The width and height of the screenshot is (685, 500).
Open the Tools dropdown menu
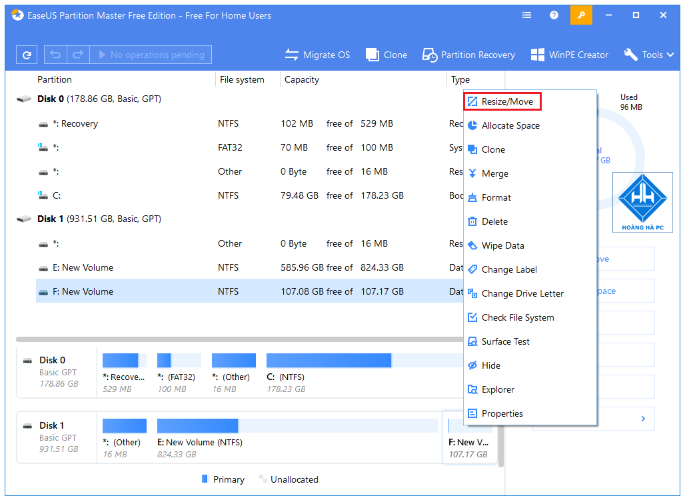coord(648,55)
